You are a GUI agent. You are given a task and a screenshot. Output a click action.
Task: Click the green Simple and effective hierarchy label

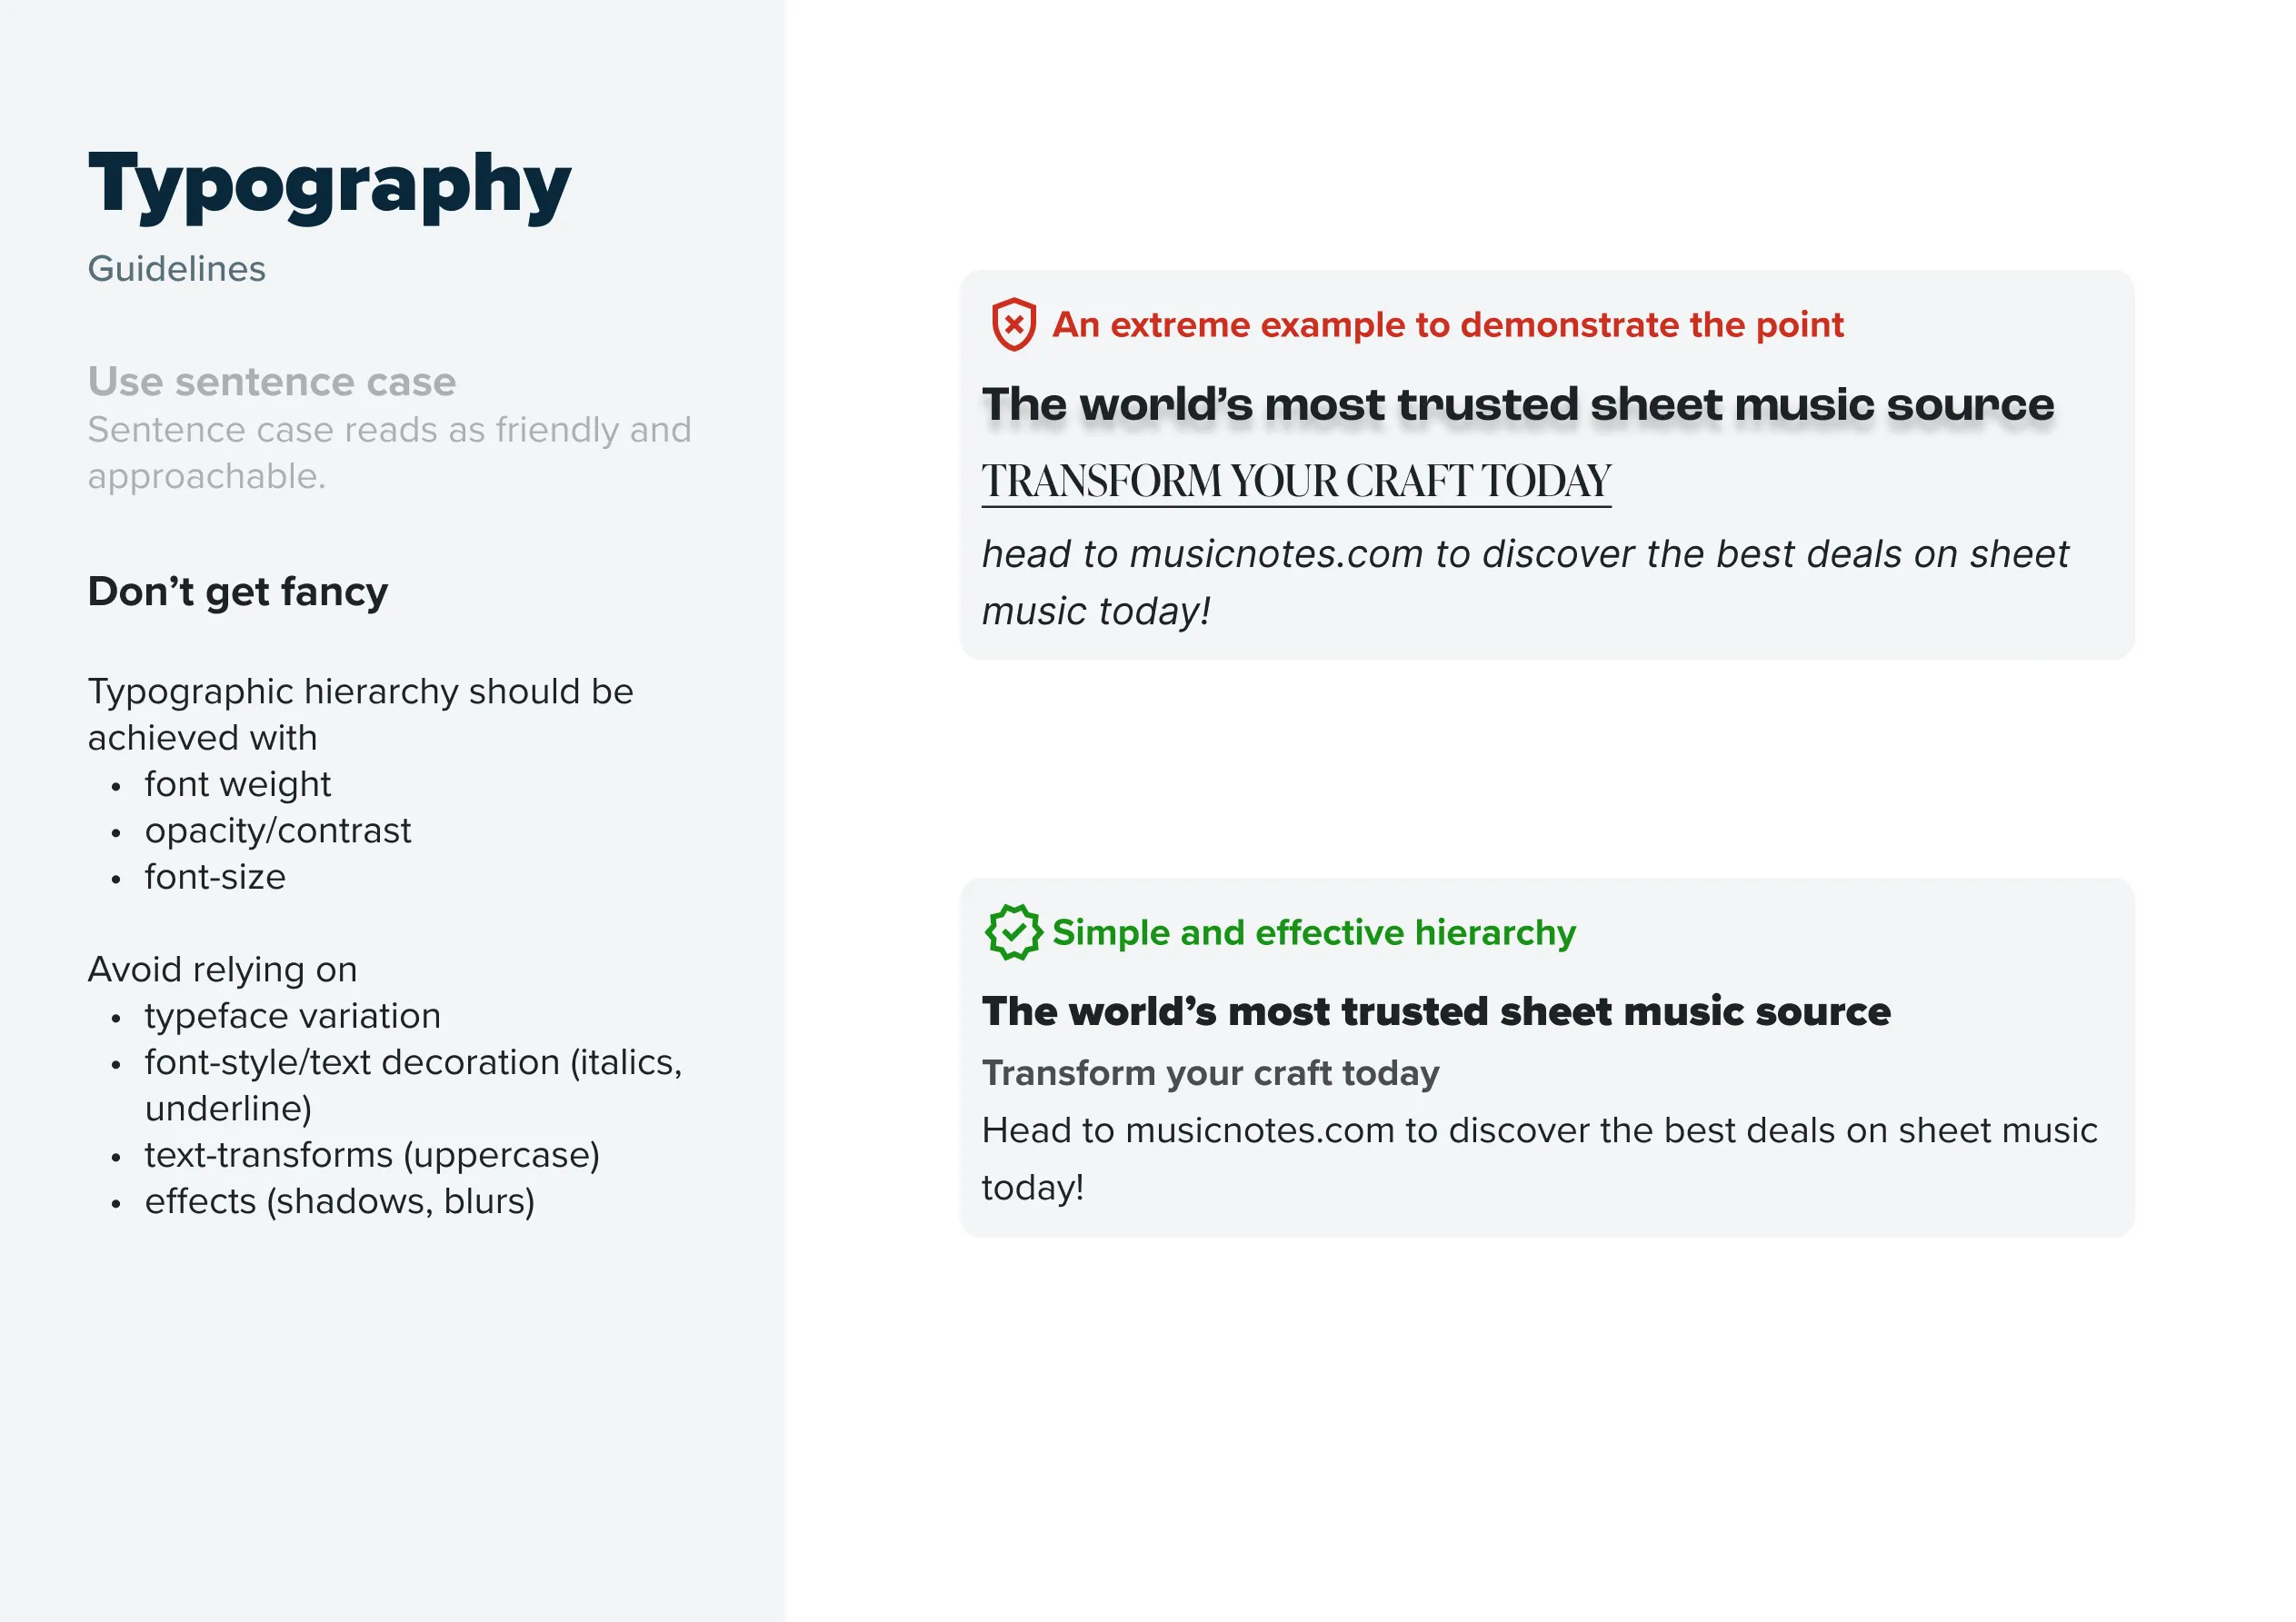point(1313,933)
